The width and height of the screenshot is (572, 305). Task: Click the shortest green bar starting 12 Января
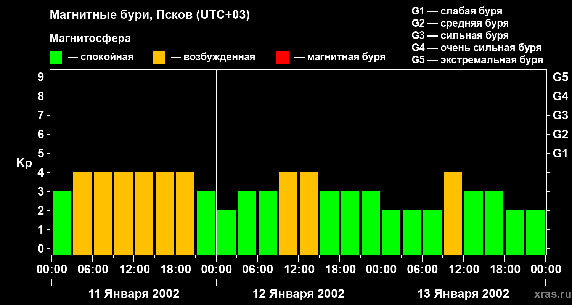(227, 232)
